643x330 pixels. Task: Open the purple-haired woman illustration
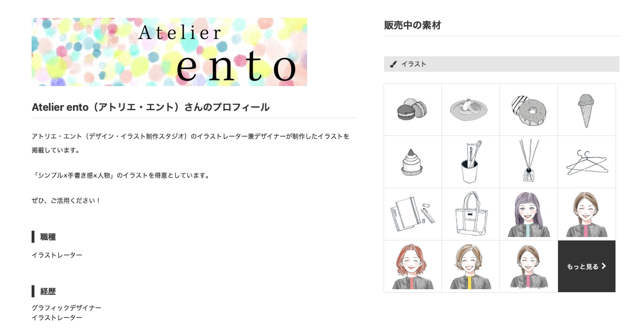[529, 214]
